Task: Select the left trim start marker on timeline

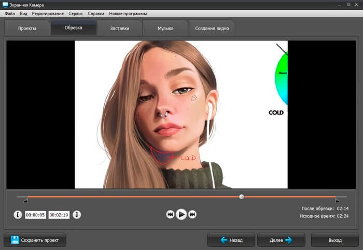Action: click(26, 201)
